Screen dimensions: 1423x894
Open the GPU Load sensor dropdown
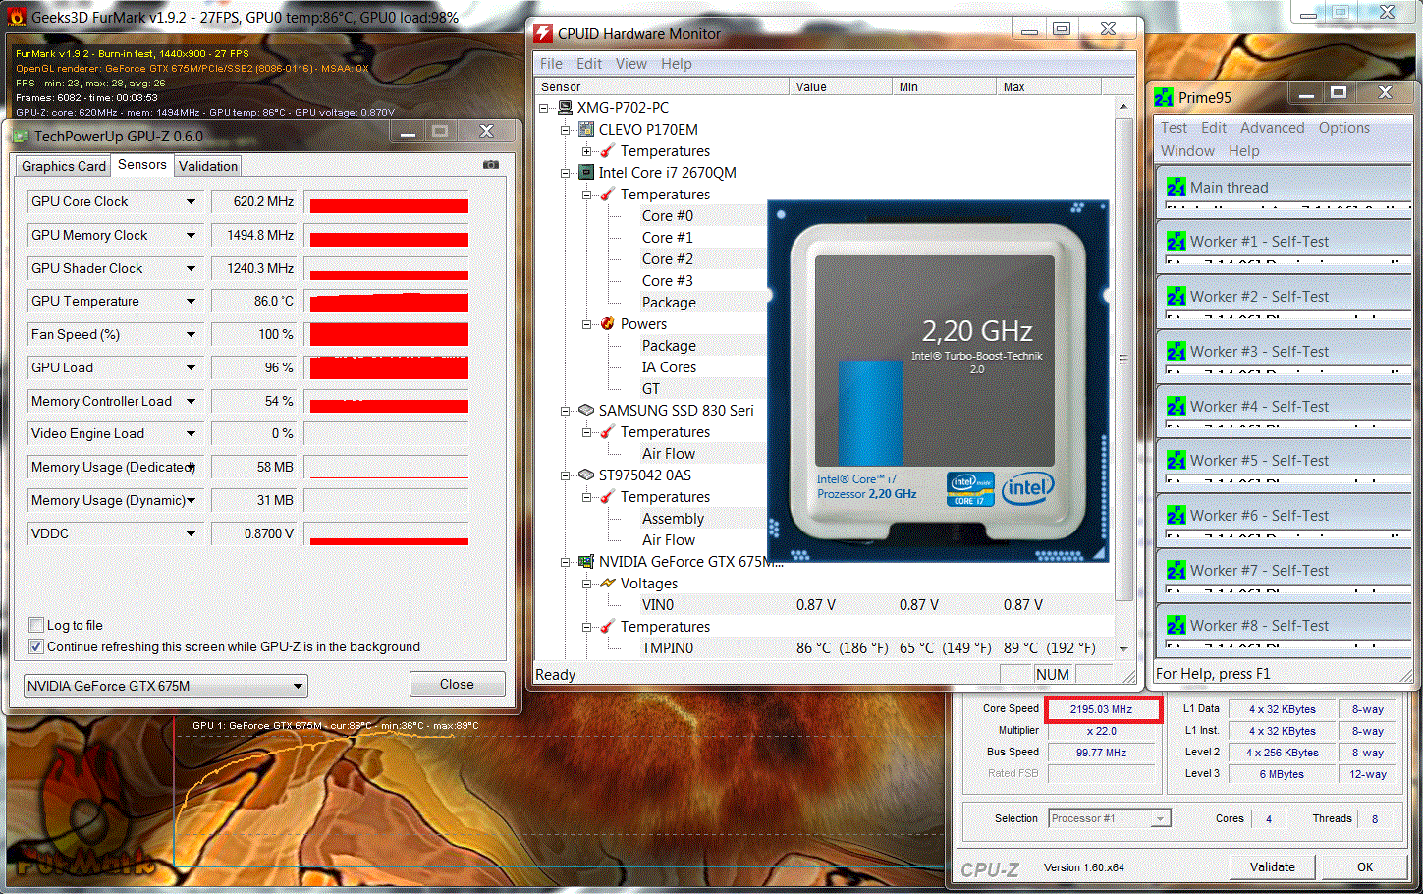[191, 367]
